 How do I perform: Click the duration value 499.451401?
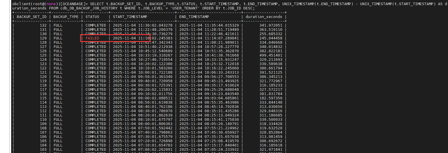click(x=270, y=55)
